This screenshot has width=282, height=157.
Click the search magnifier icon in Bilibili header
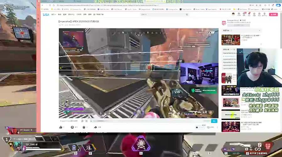pos(187,14)
